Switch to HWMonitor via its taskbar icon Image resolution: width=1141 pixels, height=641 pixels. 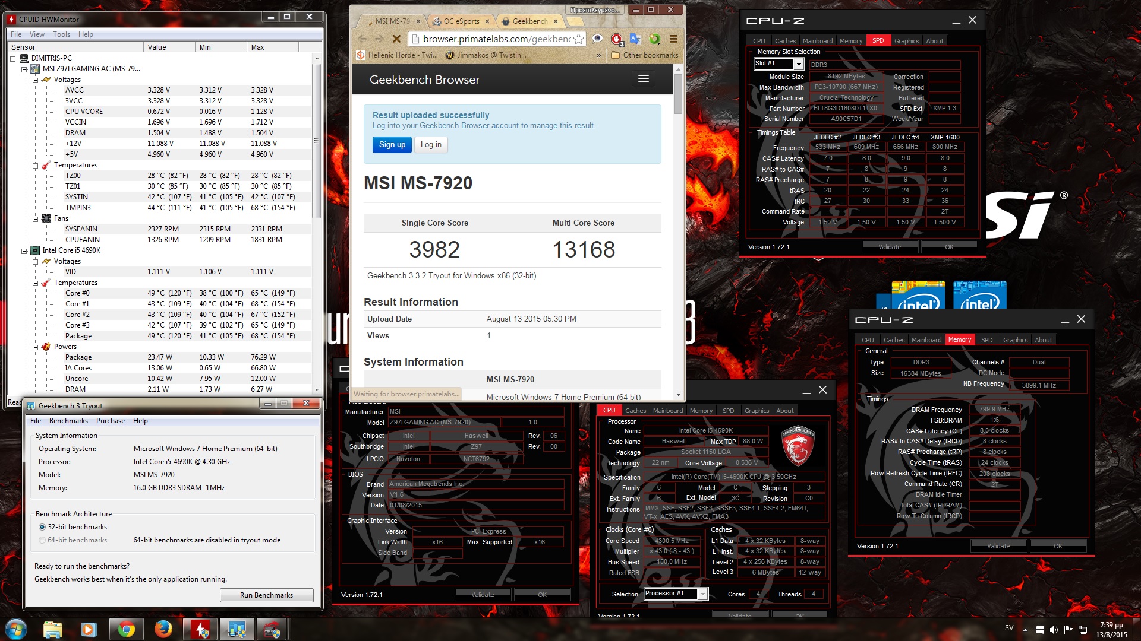(200, 629)
